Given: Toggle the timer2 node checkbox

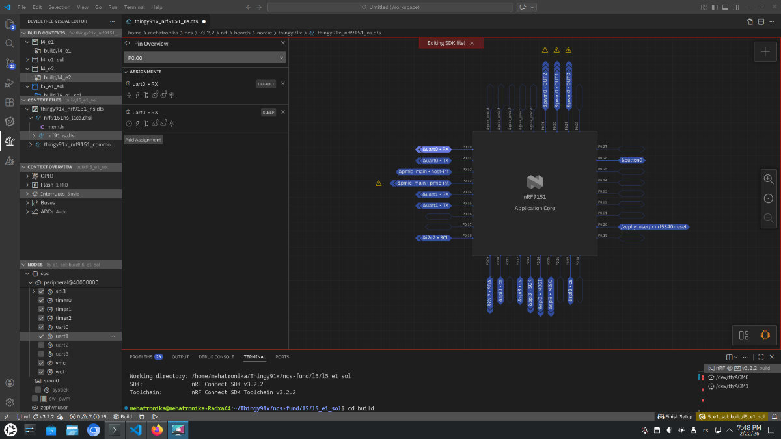Looking at the screenshot, I should (42, 318).
